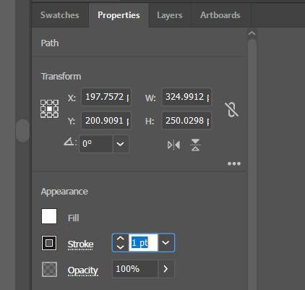Open the white Fill color swatch
This screenshot has width=305, height=290.
point(49,216)
